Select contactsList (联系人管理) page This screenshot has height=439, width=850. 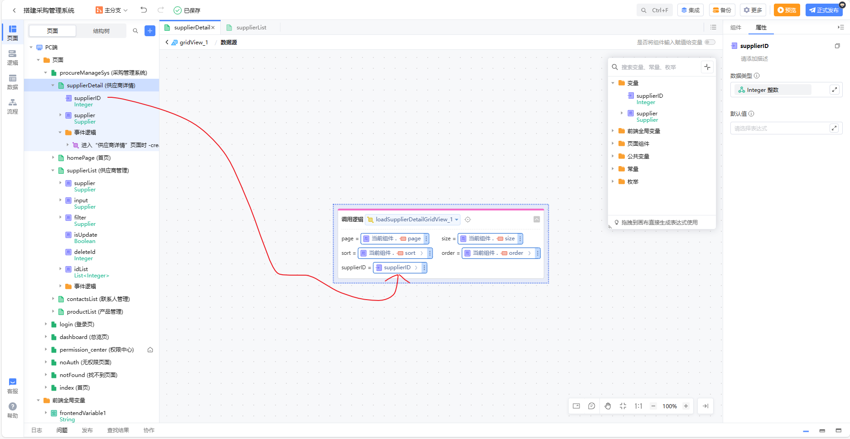98,299
